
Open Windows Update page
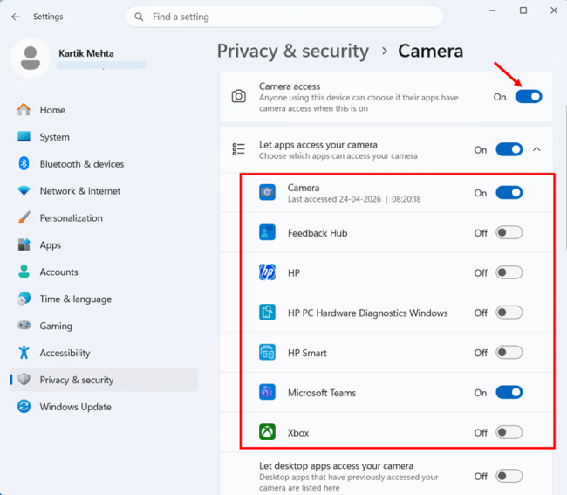tap(104, 406)
